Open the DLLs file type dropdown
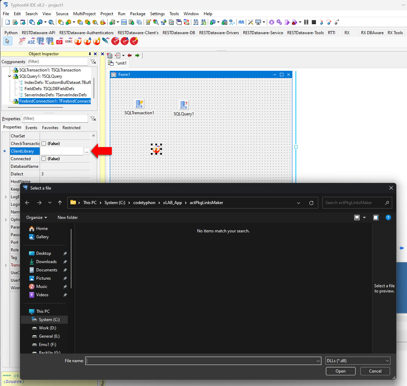This screenshot has height=386, width=407. point(358,360)
